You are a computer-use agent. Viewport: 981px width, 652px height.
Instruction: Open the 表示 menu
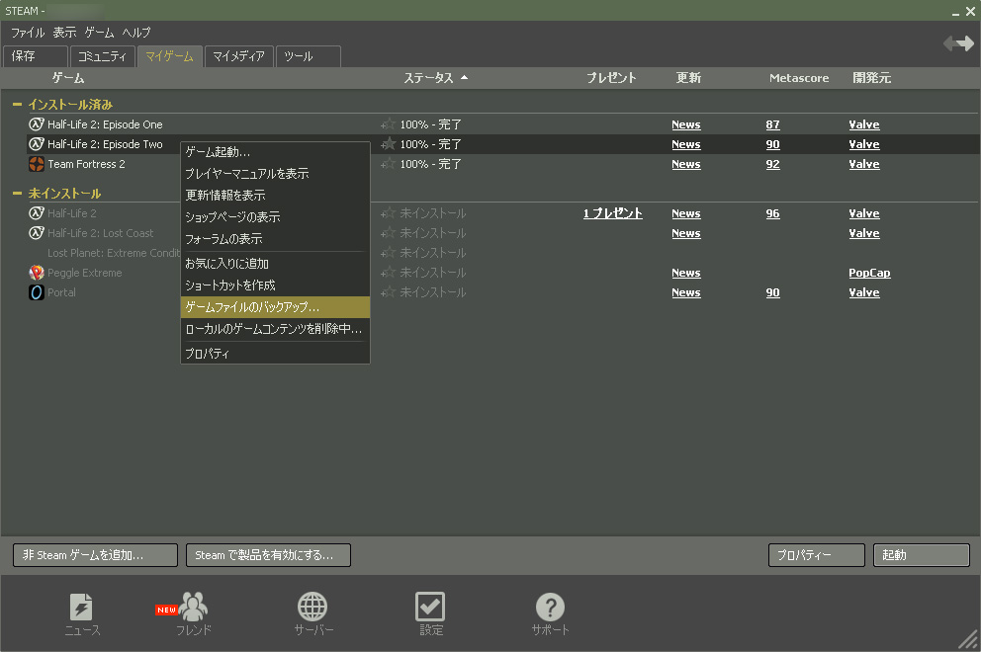(x=64, y=33)
